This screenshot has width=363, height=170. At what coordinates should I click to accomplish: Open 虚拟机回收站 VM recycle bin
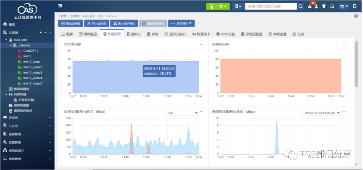(23, 111)
